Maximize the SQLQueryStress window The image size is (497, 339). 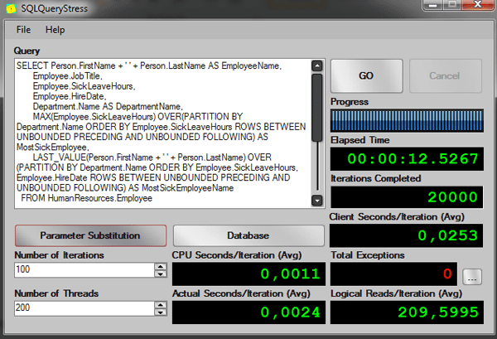point(452,5)
